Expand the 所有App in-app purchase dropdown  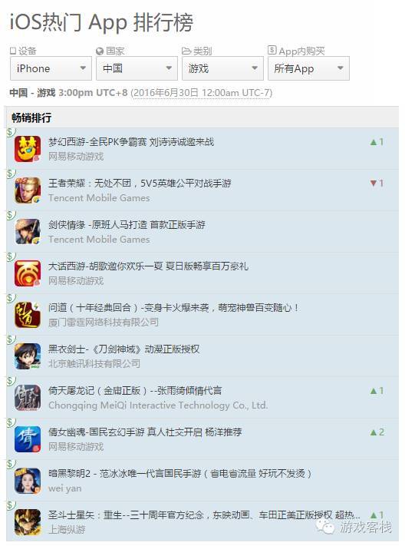pos(308,68)
